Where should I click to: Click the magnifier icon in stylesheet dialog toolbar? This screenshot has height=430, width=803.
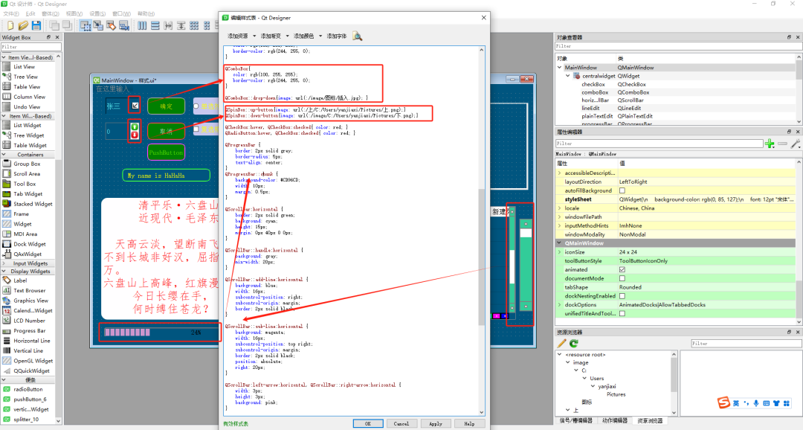[357, 36]
